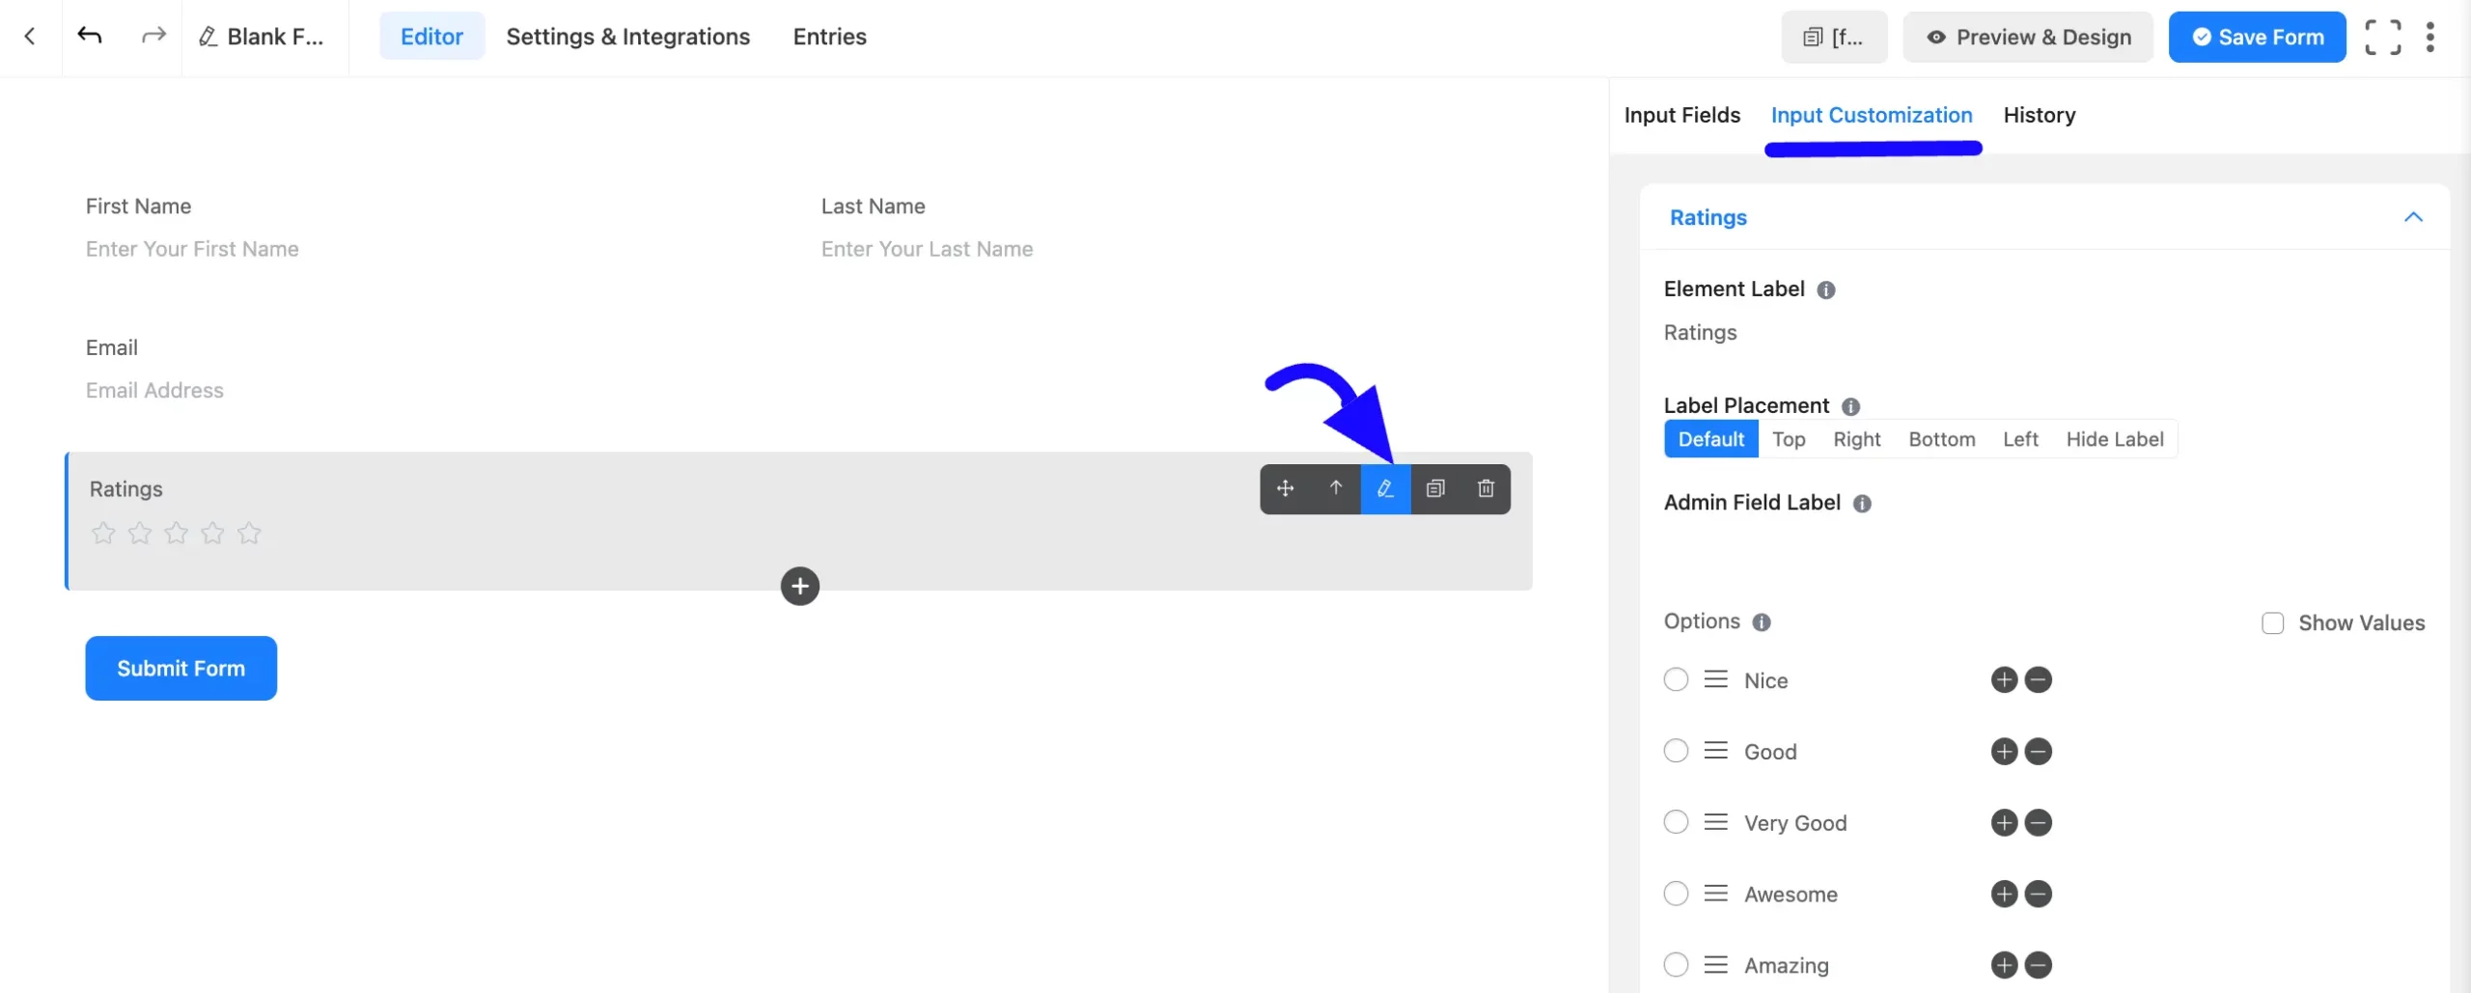Edit the Element Label Ratings field
Viewport: 2471px width, 993px height.
point(2044,332)
